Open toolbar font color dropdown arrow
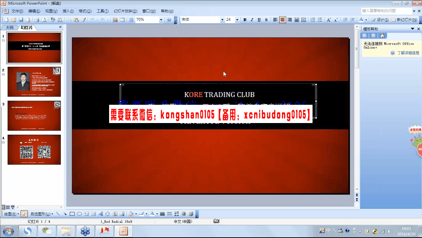 pos(366,20)
